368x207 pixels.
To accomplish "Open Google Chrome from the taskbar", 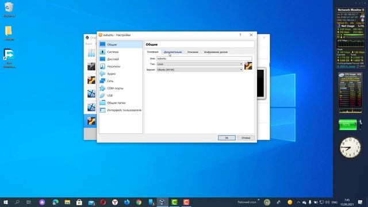I will point(139,202).
